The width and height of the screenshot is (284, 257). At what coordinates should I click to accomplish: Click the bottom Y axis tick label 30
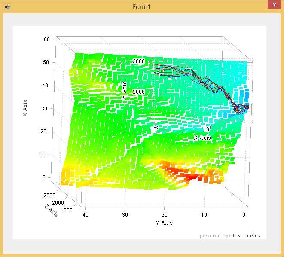point(125,215)
